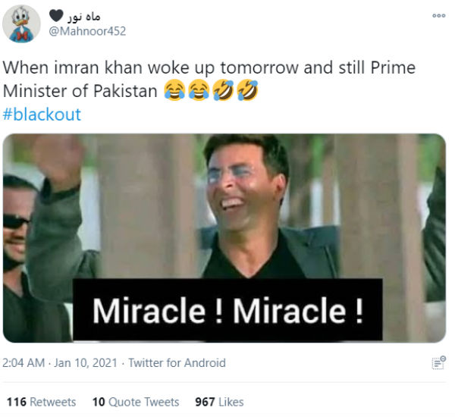Click the 2:04 AM timestamp
455x417 pixels.
point(24,363)
